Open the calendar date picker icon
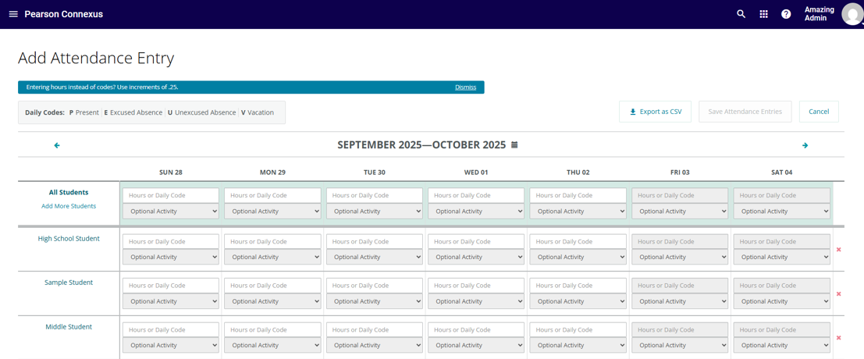Viewport: 864px width, 359px height. [x=514, y=145]
